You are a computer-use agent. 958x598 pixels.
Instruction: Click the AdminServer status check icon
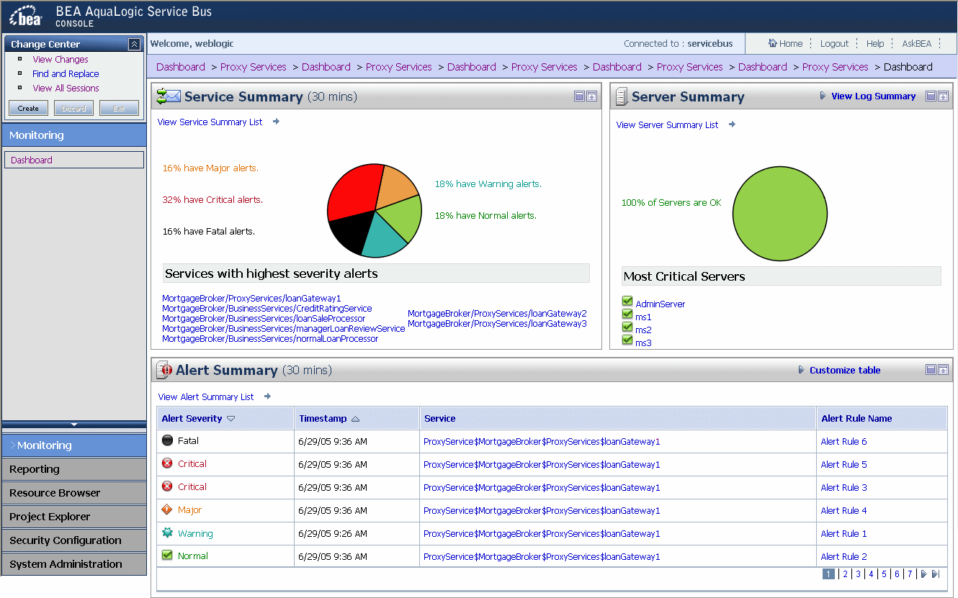pyautogui.click(x=627, y=302)
